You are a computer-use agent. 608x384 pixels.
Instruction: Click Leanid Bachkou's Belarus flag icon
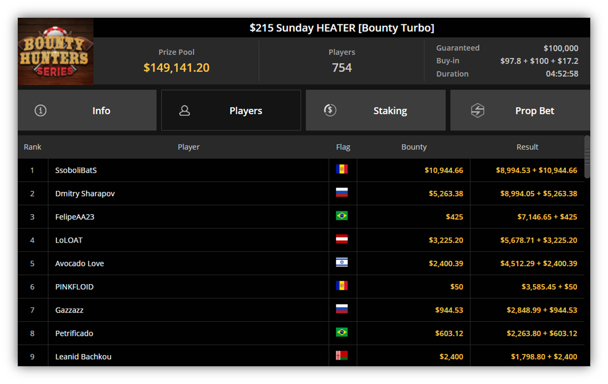(x=342, y=355)
